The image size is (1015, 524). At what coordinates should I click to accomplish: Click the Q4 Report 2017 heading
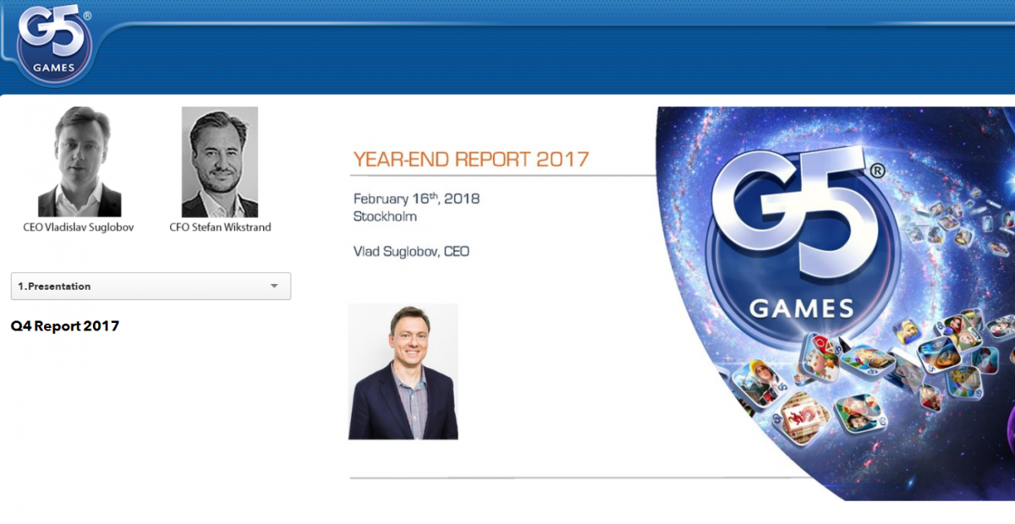65,325
